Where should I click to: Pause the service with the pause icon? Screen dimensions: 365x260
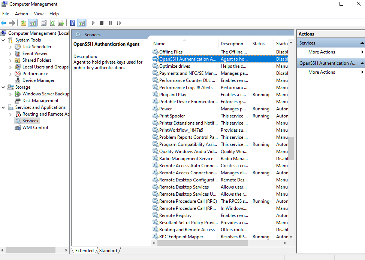click(x=110, y=23)
